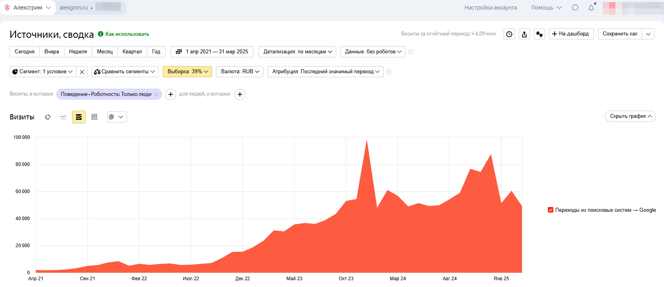
Task: Expand the 'Валюта: RUB' dropdown
Action: (240, 72)
